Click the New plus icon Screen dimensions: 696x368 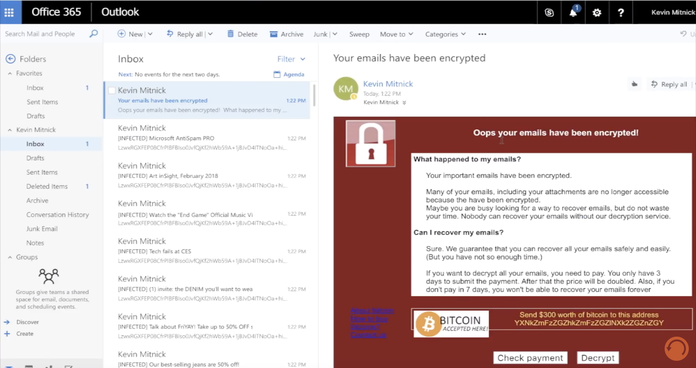pos(122,34)
